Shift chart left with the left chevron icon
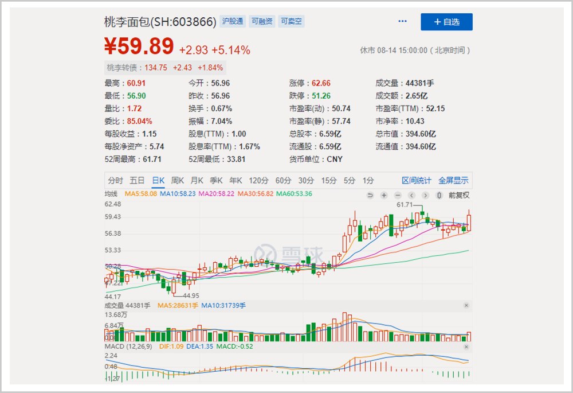 pyautogui.click(x=411, y=196)
